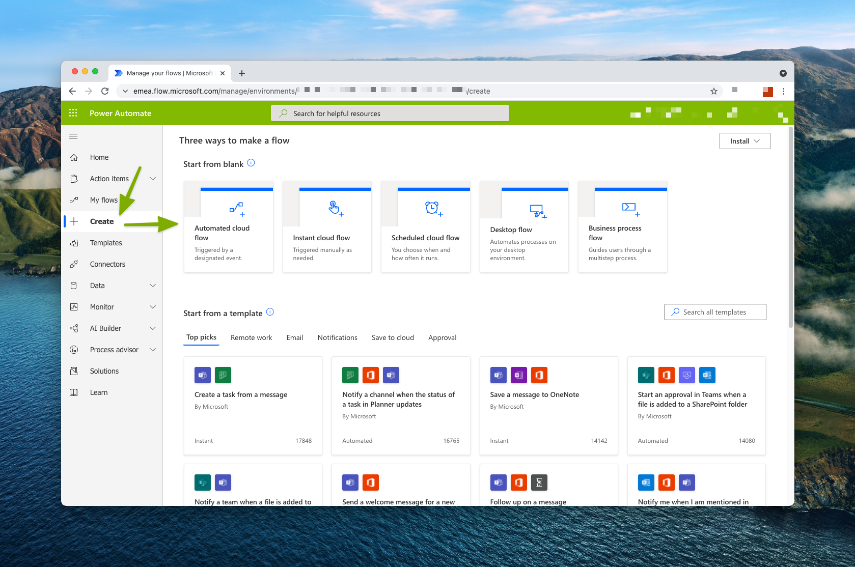Click the Business process flow icon
This screenshot has height=567, width=855.
point(631,209)
